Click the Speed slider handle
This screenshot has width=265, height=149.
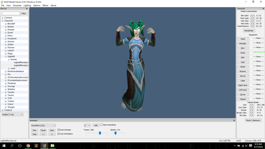[115, 133]
